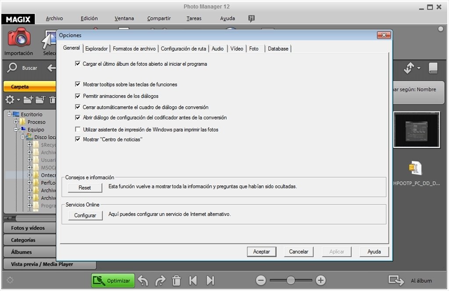Switch to the Explorador tab
Screen dimensions: 449x291
click(x=96, y=49)
